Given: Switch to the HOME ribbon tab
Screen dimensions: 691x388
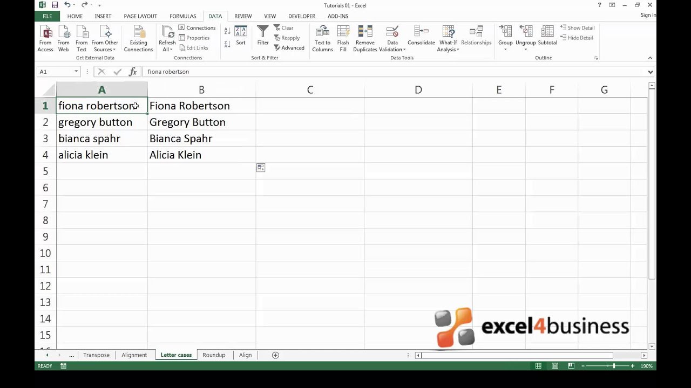Looking at the screenshot, I should point(74,16).
